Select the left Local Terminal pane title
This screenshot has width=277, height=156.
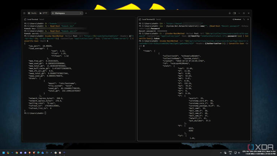(33, 19)
